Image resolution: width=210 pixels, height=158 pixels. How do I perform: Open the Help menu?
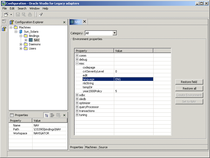pos(45,8)
